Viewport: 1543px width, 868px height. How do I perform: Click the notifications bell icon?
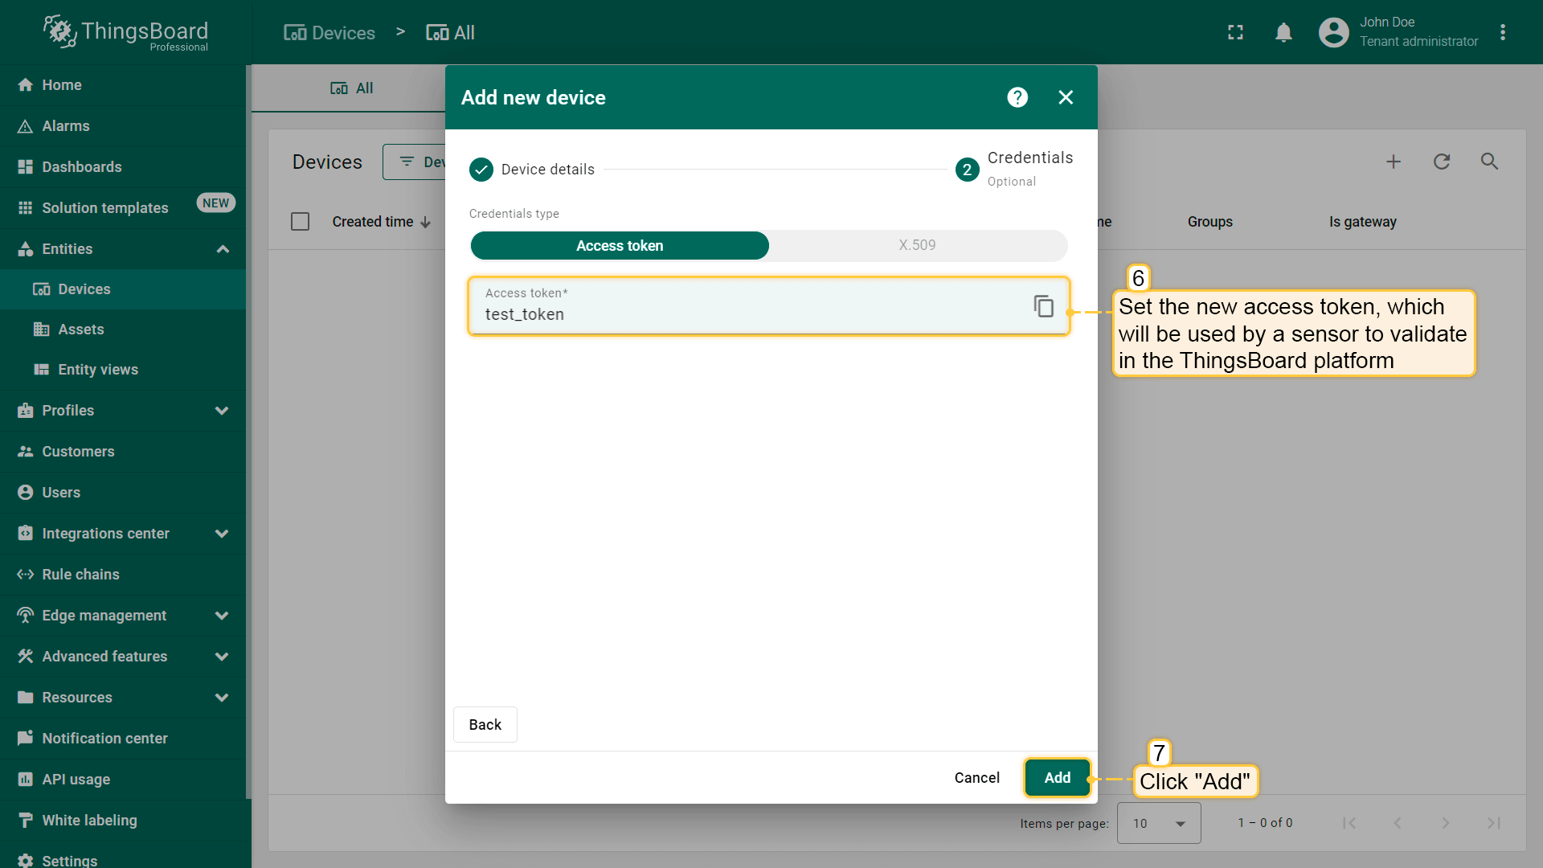1283,33
